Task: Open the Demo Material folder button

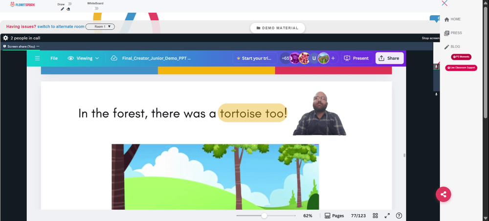Action: tap(278, 28)
